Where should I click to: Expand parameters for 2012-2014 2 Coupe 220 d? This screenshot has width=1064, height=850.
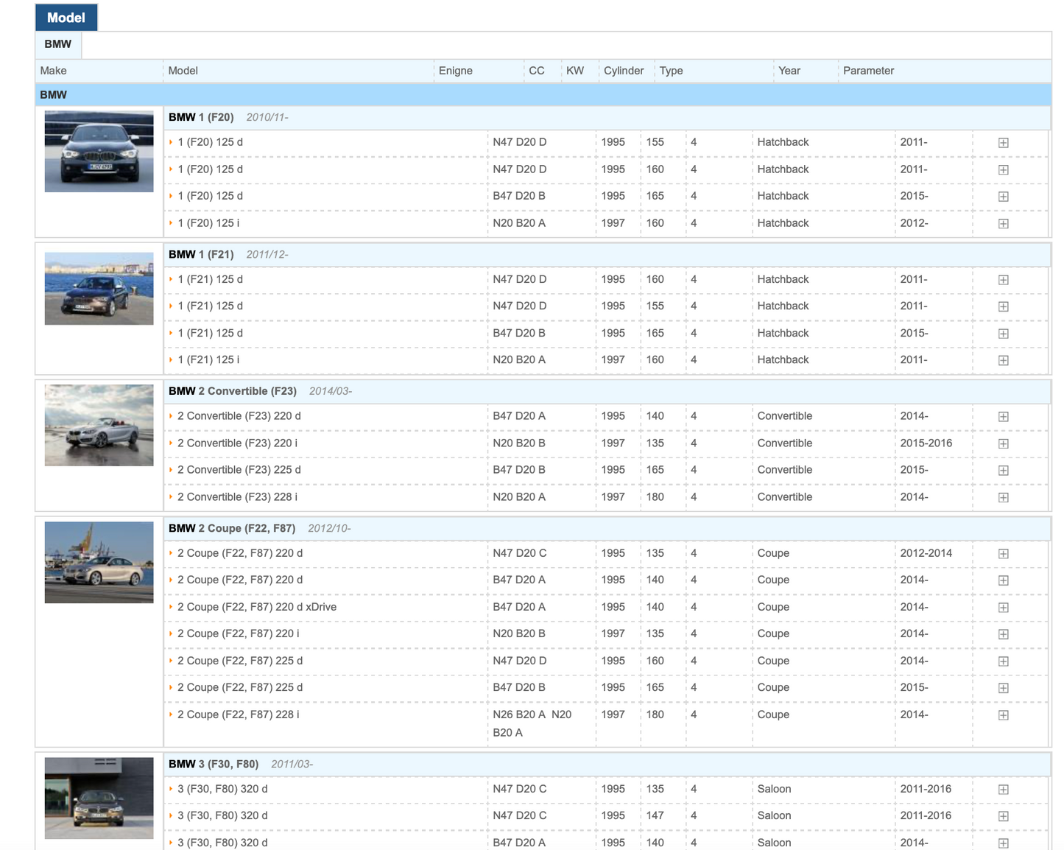[x=1003, y=554]
